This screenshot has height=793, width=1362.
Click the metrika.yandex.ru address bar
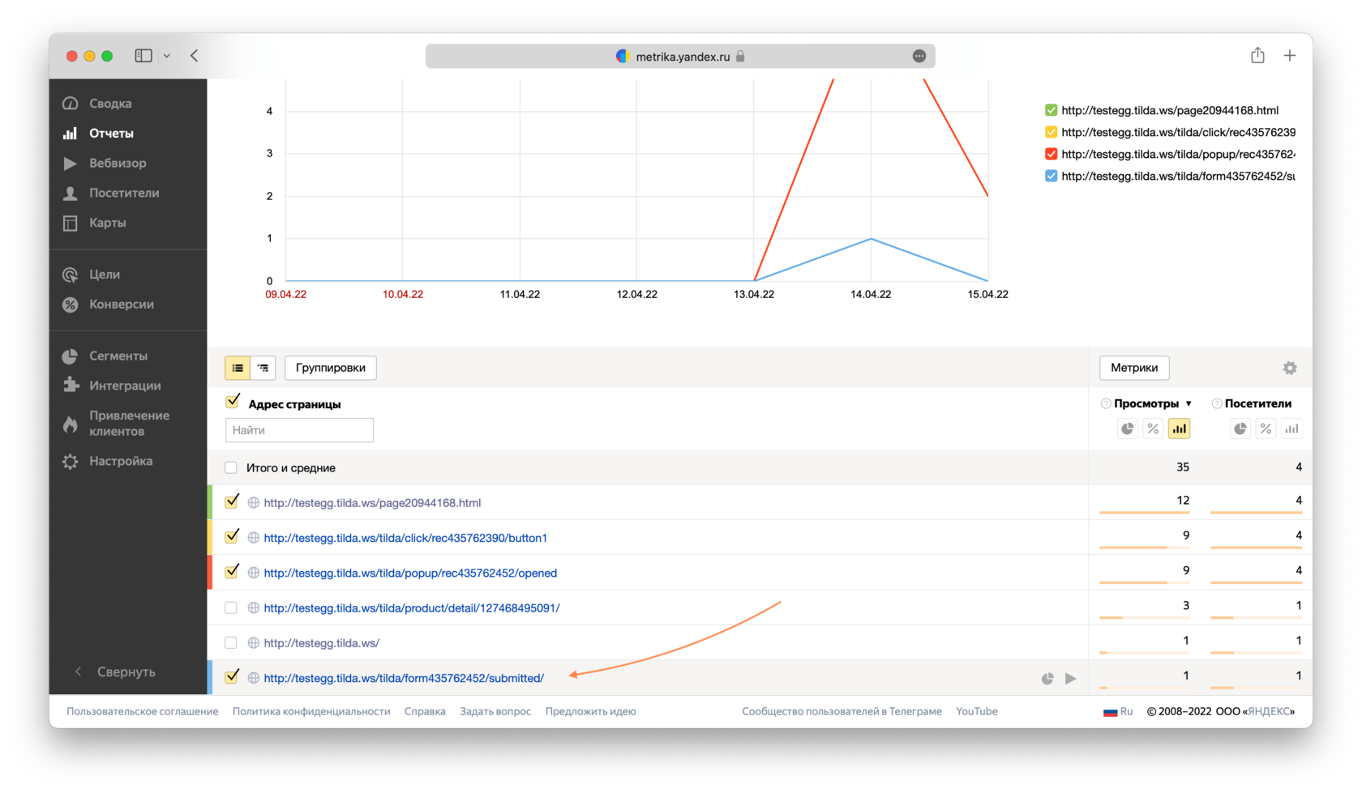[x=680, y=56]
